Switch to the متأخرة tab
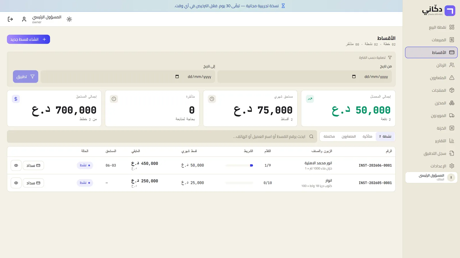 click(x=367, y=136)
